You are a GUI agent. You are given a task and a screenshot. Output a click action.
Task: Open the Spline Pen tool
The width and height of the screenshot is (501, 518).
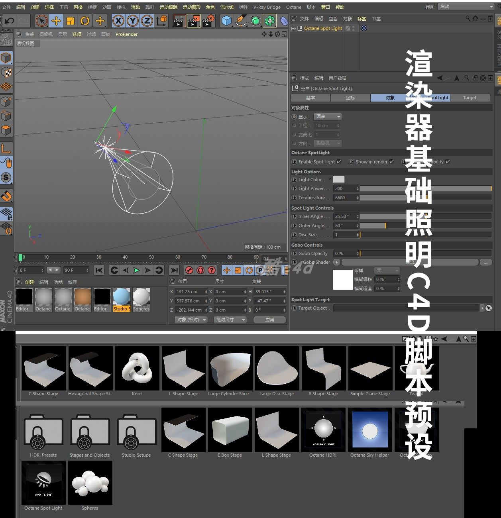[241, 21]
